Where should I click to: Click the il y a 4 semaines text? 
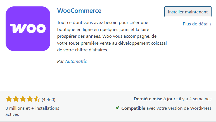(195, 99)
